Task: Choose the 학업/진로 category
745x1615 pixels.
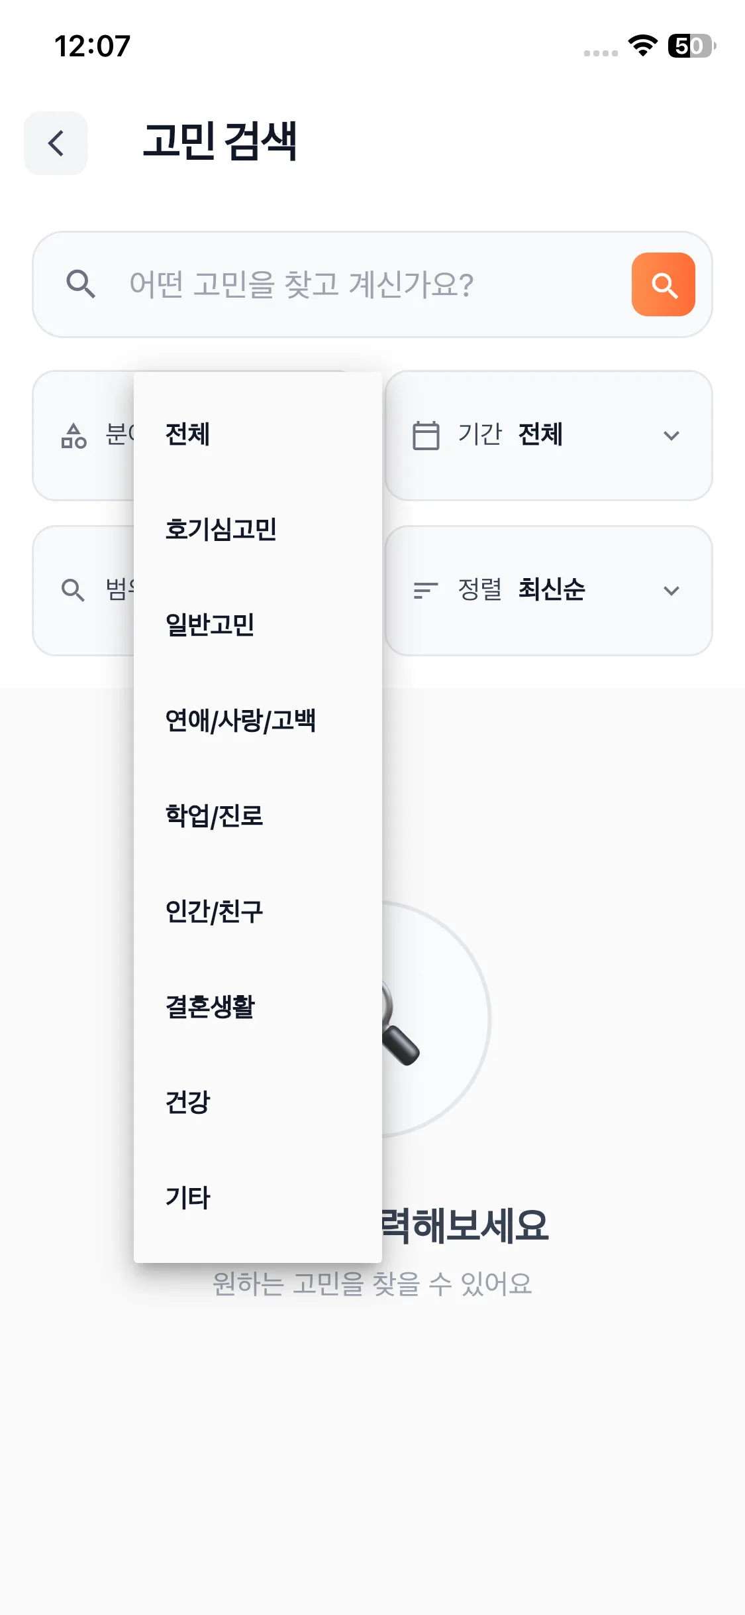Action: click(214, 816)
